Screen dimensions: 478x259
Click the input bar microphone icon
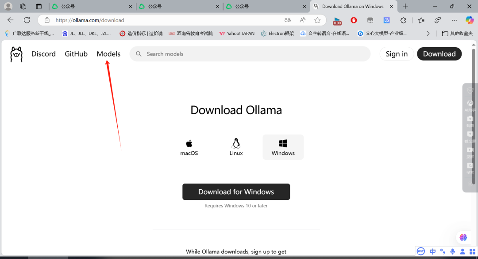(x=453, y=251)
